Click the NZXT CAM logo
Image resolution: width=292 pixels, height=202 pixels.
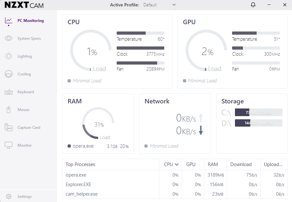pos(24,5)
